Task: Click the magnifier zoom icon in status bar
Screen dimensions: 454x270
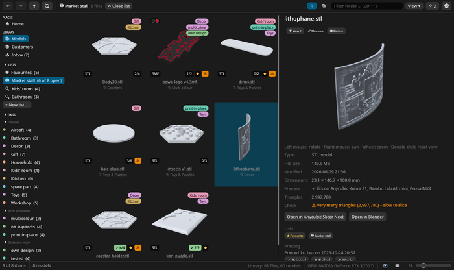Action: tap(411, 265)
